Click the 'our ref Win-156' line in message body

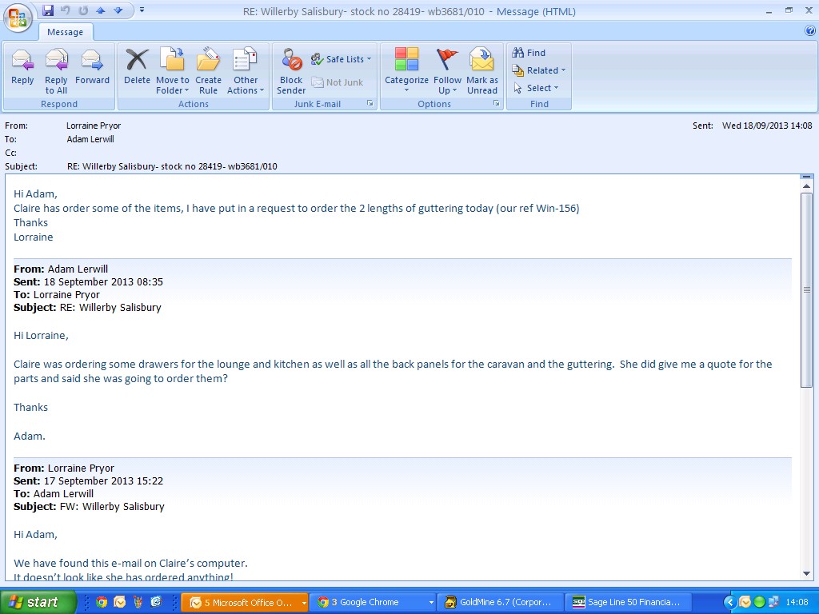coord(296,209)
